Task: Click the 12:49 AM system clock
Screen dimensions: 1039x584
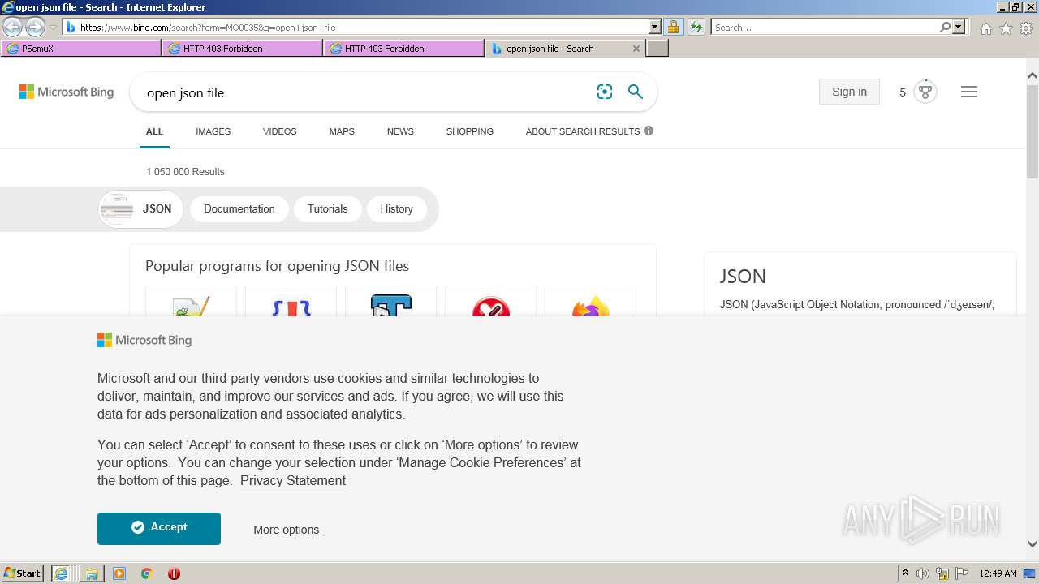Action: (998, 573)
